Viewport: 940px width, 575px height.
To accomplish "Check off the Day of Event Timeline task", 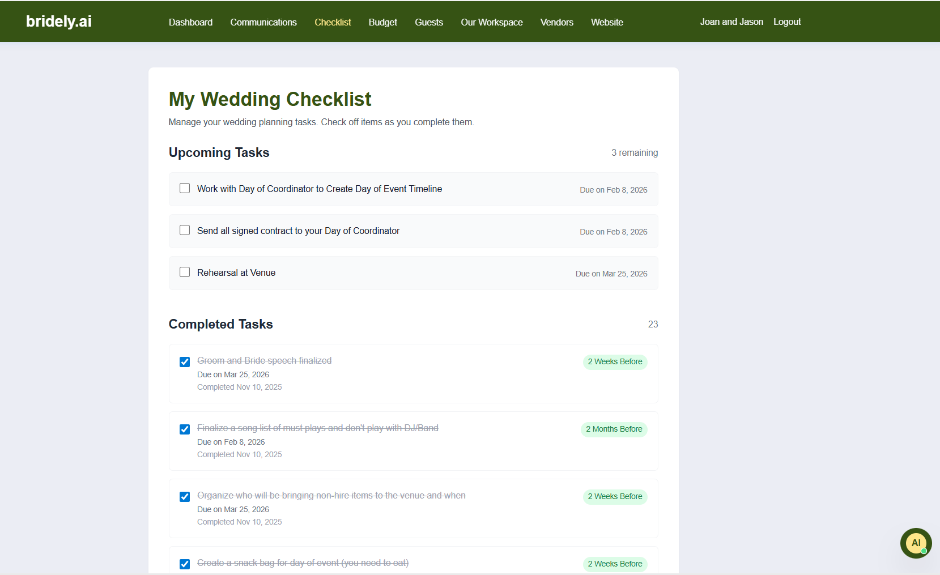I will click(185, 188).
